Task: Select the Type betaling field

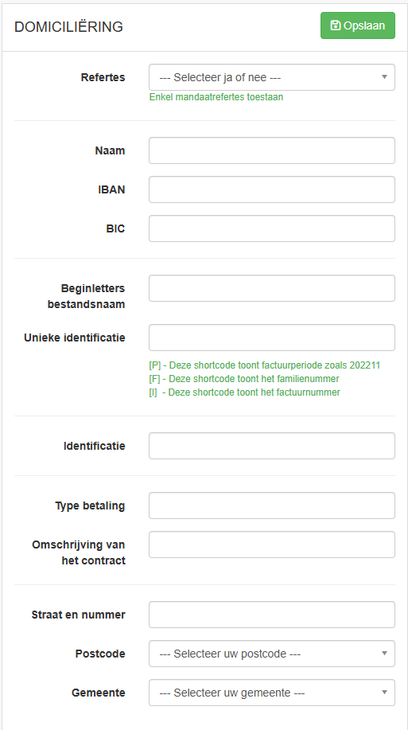Action: [272, 506]
